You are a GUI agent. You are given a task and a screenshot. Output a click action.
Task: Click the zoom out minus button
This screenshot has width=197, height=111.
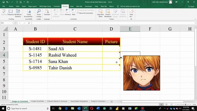(x=175, y=105)
